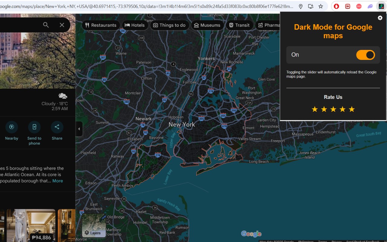This screenshot has height=242, width=387.
Task: Share this place
Action: (57, 131)
